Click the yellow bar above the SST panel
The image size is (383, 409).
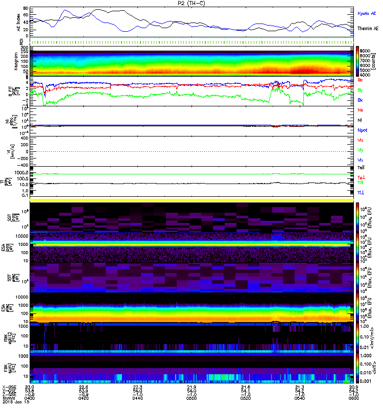(192, 200)
